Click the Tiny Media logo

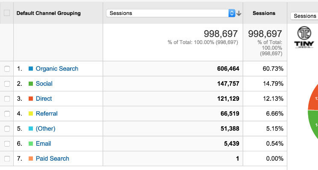(x=304, y=37)
